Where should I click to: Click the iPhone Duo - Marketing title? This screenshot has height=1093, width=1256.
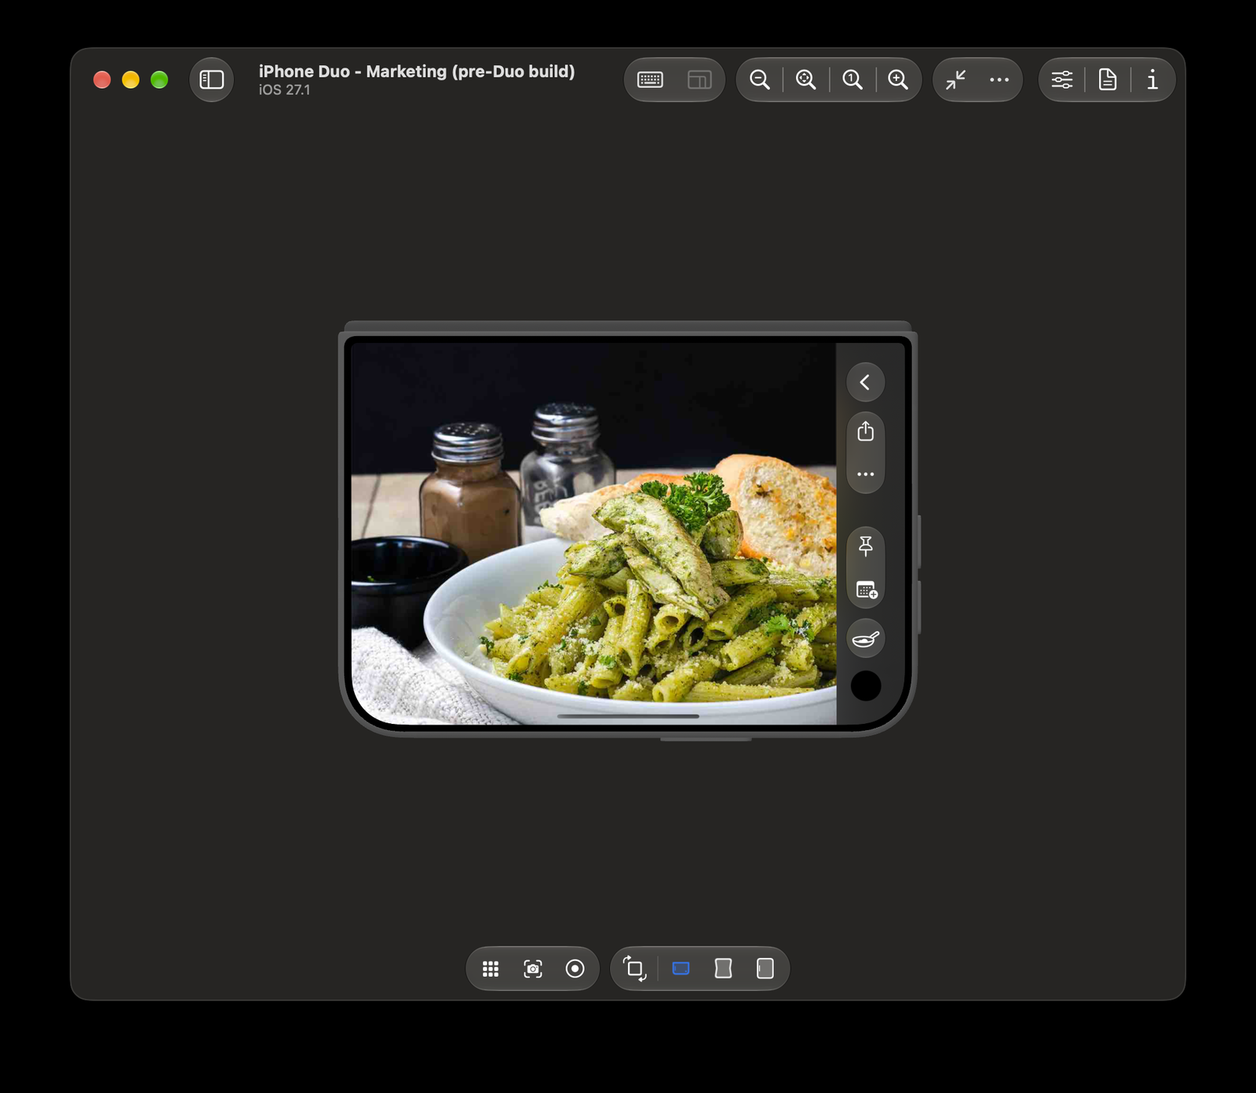tap(417, 71)
